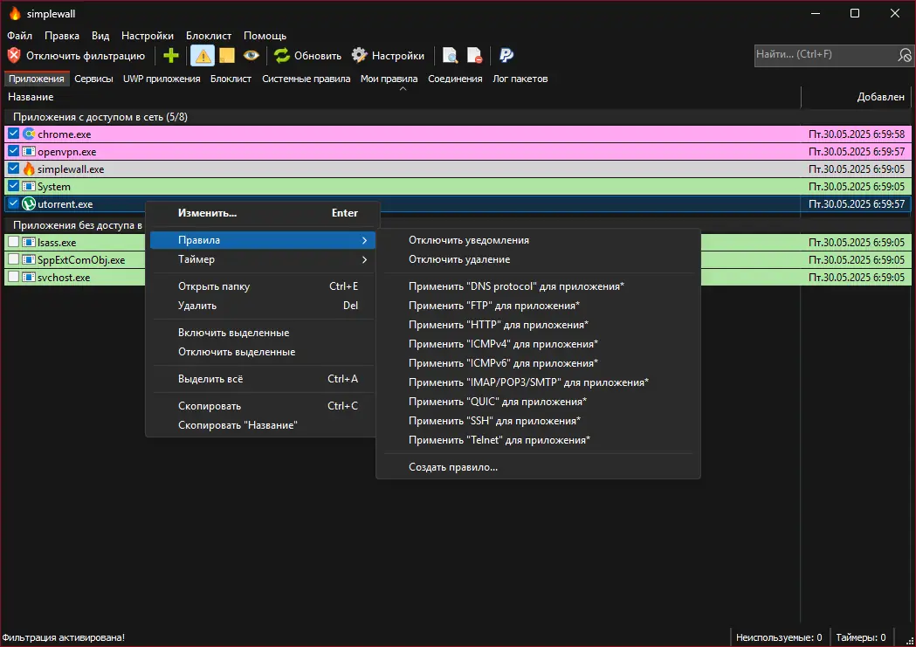
Task: Click the Отключить фильтрацию button
Action: (76, 56)
